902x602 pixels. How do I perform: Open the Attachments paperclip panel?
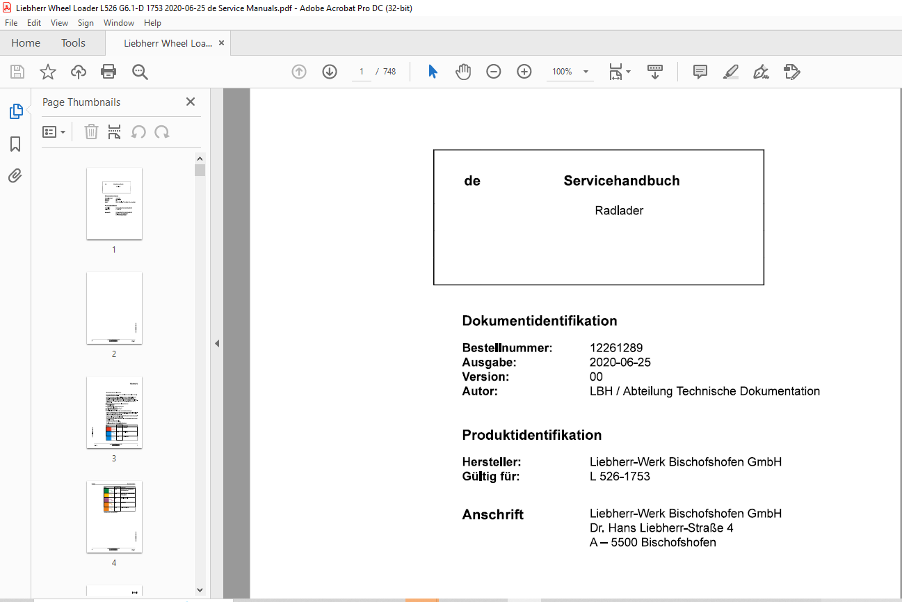(x=15, y=175)
